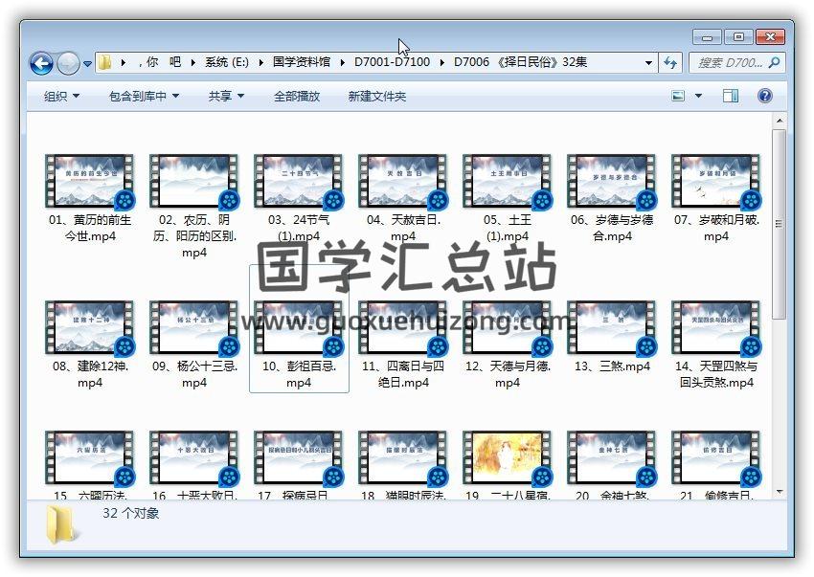This screenshot has width=814, height=577.
Task: Select the D7001-D7100 breadcrumb segment
Action: coord(392,62)
